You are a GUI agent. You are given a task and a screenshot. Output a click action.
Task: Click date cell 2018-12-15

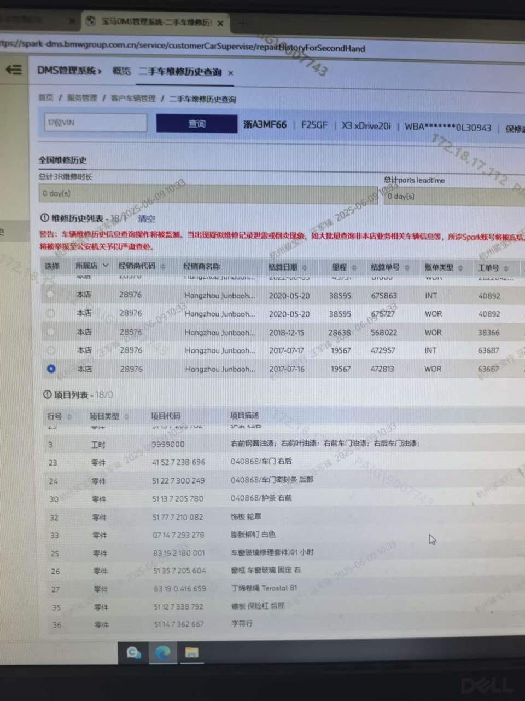coord(287,332)
